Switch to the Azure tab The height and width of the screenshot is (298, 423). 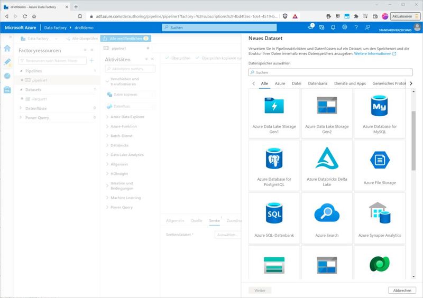coord(280,83)
